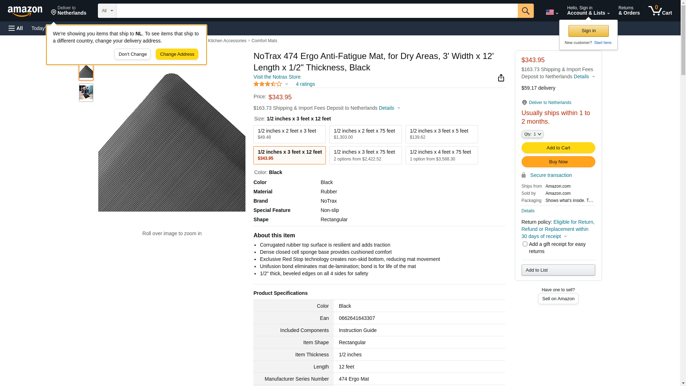Screen dimensions: 686x386
Task: Click the Add to Cart button
Action: click(x=558, y=148)
